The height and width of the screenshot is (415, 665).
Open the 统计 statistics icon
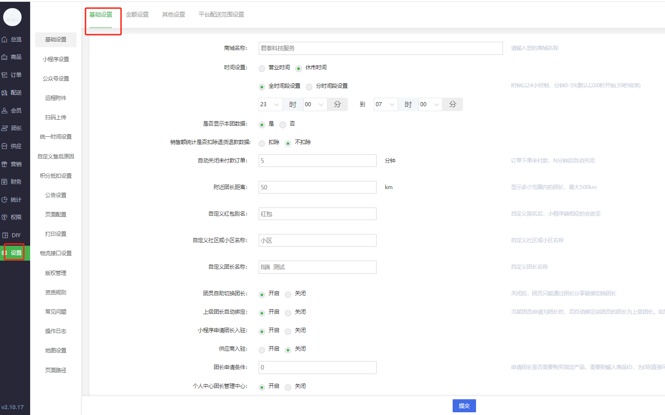4,200
